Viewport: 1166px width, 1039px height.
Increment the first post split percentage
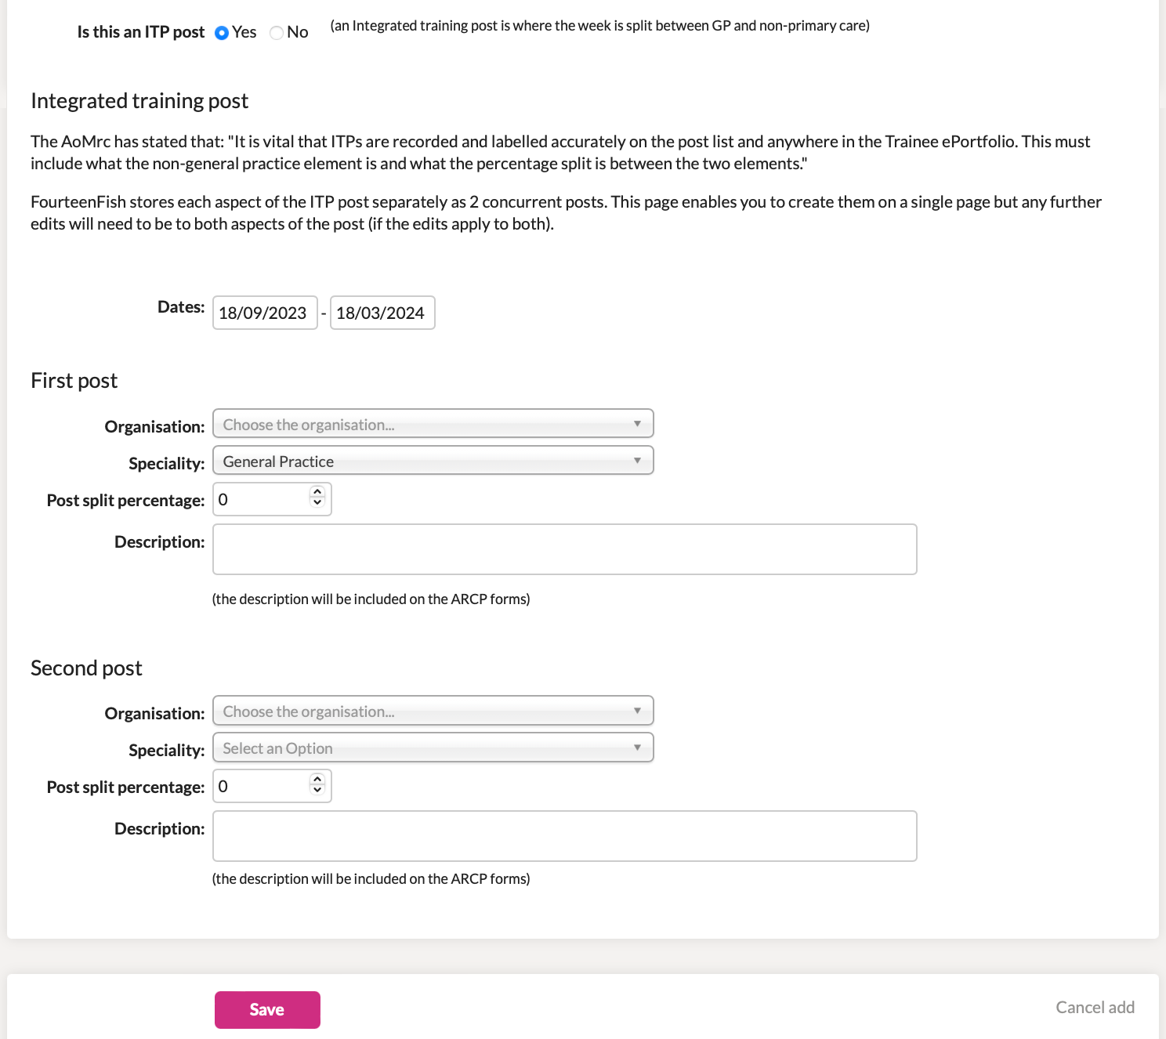(317, 494)
